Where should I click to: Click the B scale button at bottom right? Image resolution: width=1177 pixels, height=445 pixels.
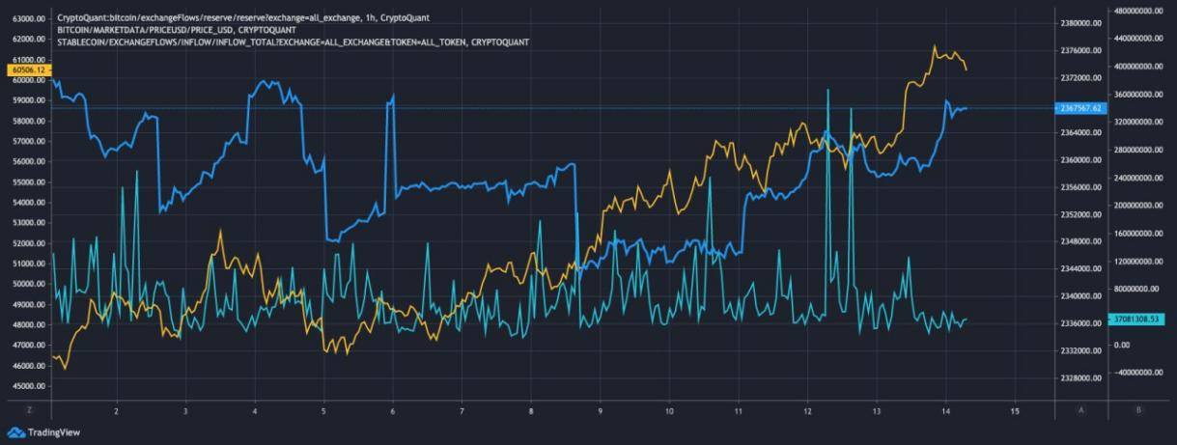pyautogui.click(x=1139, y=410)
